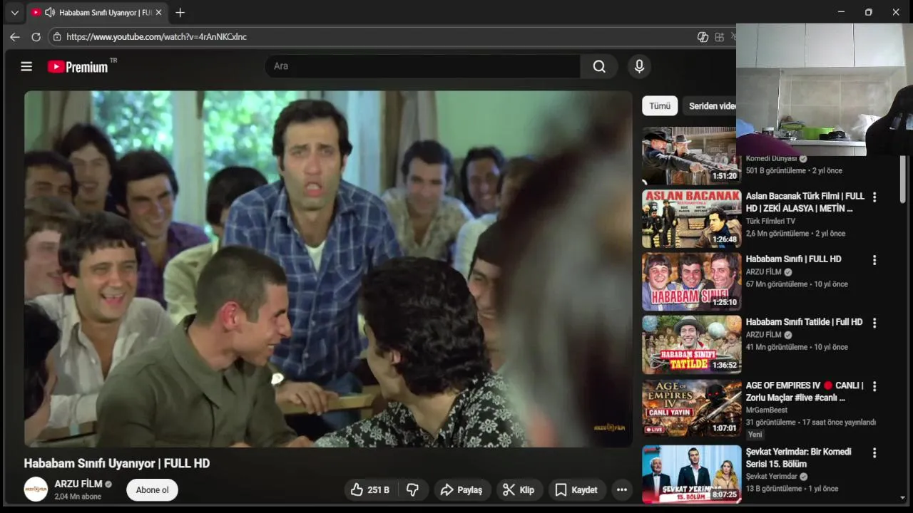Click the 2,04 Mn abone subscriber count

pyautogui.click(x=78, y=497)
